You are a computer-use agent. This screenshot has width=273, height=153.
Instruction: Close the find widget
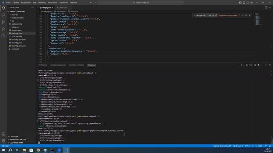pos(250,15)
